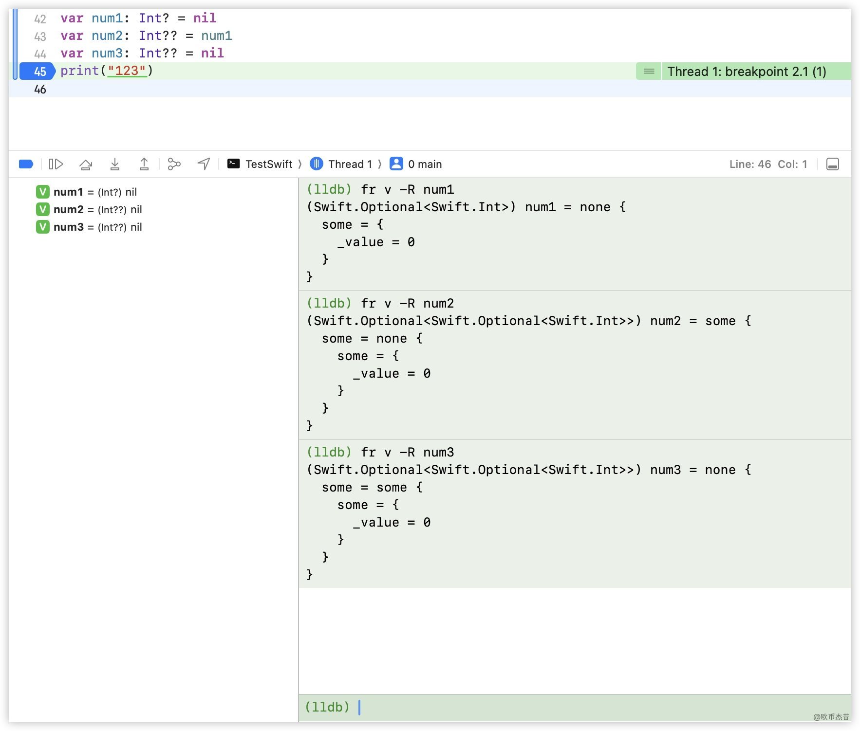
Task: Toggle the line 45 breakpoint marker
Action: [38, 72]
